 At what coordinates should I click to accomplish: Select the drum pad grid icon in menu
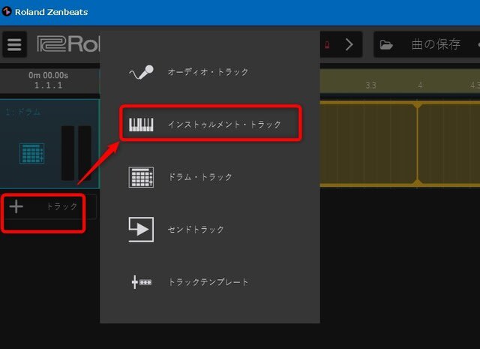[x=141, y=177]
